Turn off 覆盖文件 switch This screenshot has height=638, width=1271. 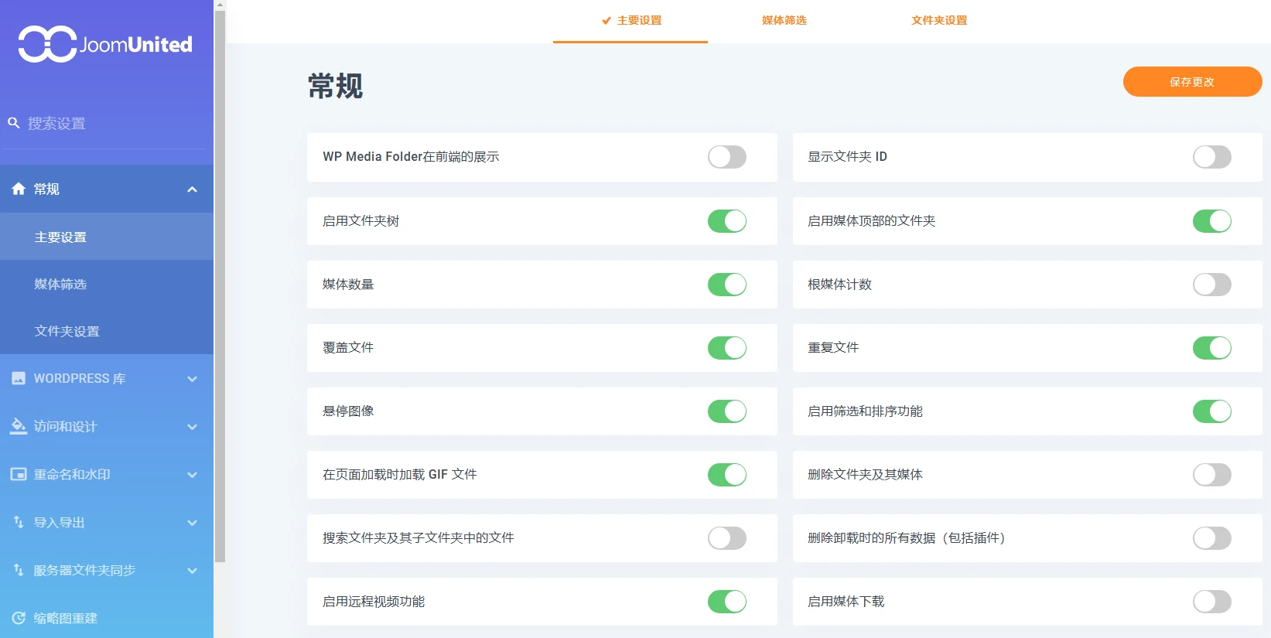tap(727, 348)
